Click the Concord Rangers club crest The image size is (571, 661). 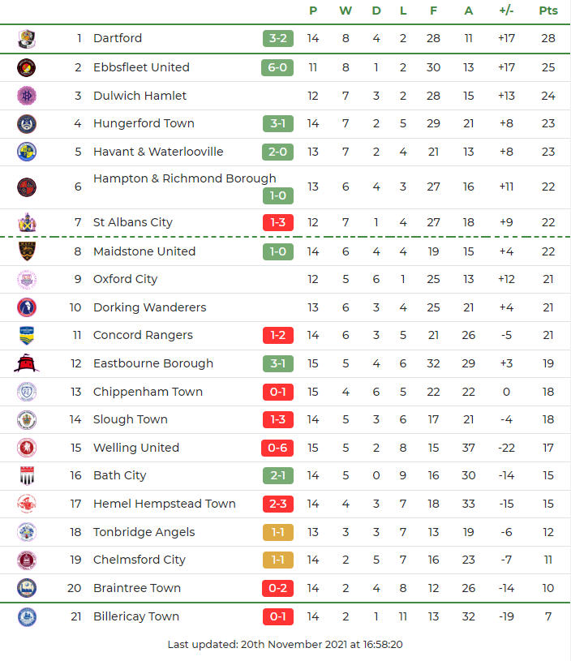click(x=27, y=335)
